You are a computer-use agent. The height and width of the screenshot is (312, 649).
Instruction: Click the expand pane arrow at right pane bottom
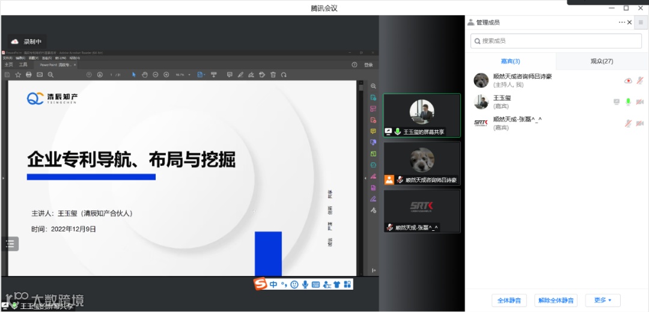[x=373, y=270]
